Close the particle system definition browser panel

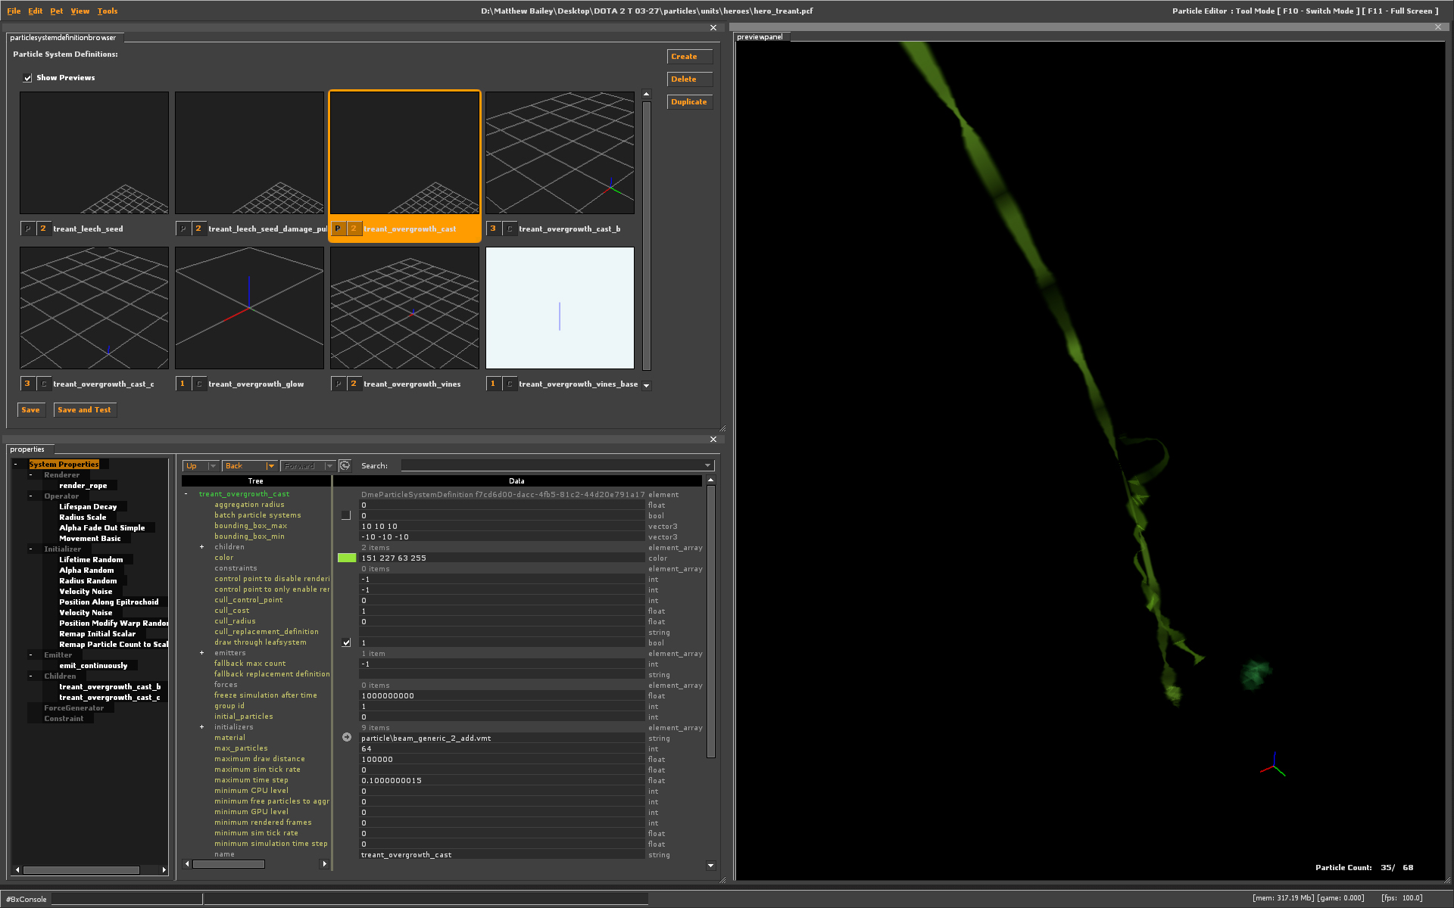pyautogui.click(x=713, y=28)
